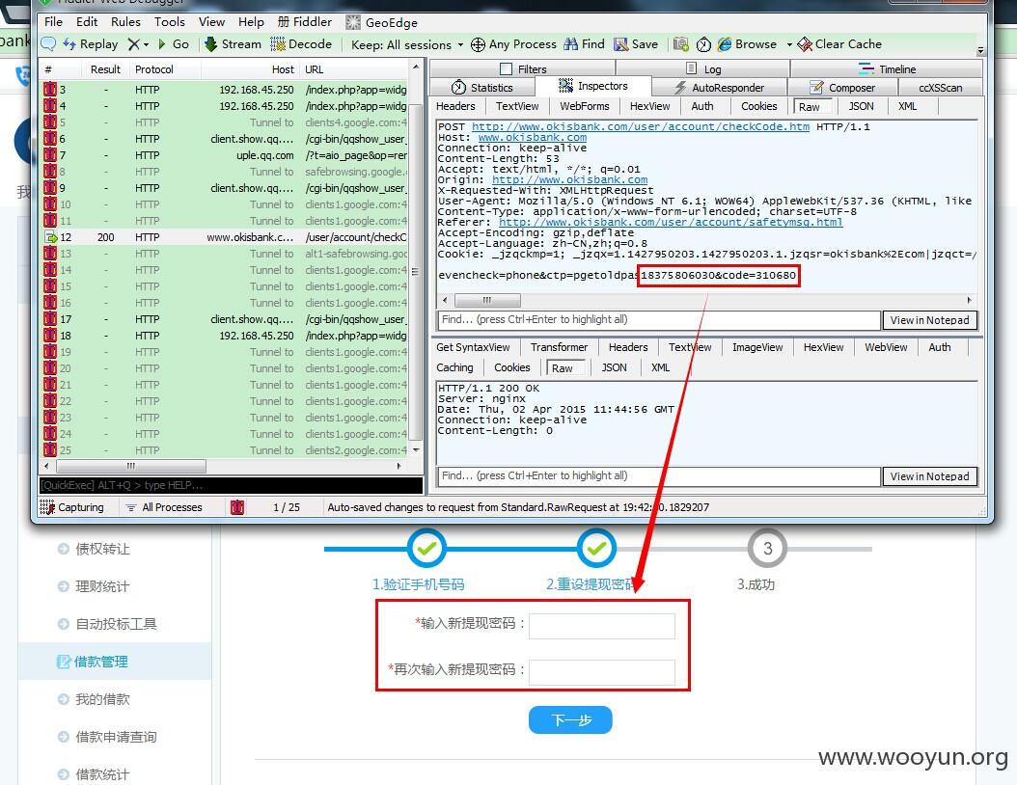Image resolution: width=1017 pixels, height=785 pixels.
Task: Click View in Notepad for the response
Action: point(929,475)
